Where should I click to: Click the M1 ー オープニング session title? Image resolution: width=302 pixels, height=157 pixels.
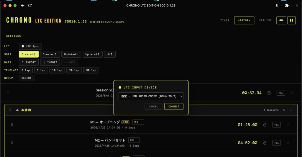105,122
